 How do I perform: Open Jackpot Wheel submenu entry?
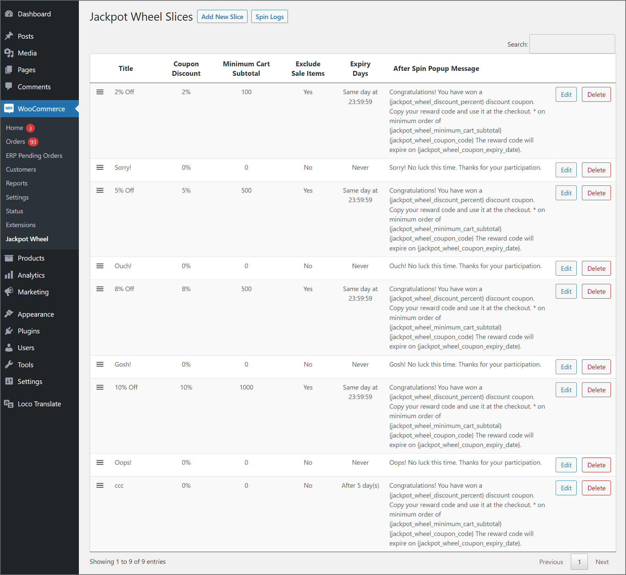point(27,239)
